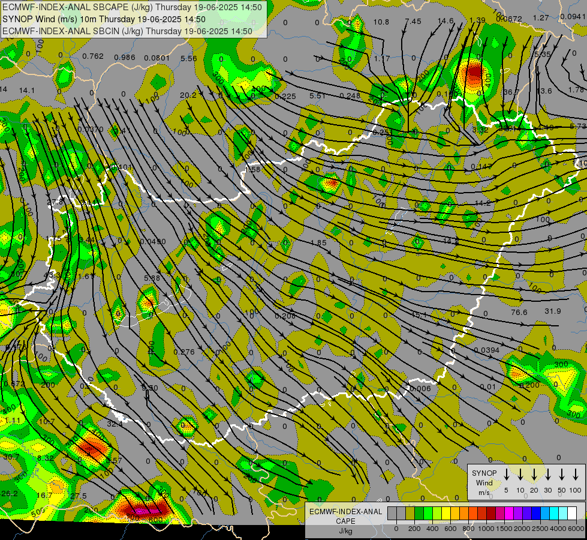Image resolution: width=587 pixels, height=540 pixels.
Task: Pick the cyan swatch in CAPE legend
Action: [553, 513]
